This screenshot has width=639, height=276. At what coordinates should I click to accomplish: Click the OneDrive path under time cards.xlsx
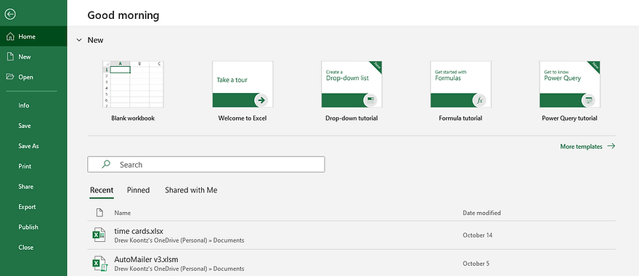tap(179, 240)
